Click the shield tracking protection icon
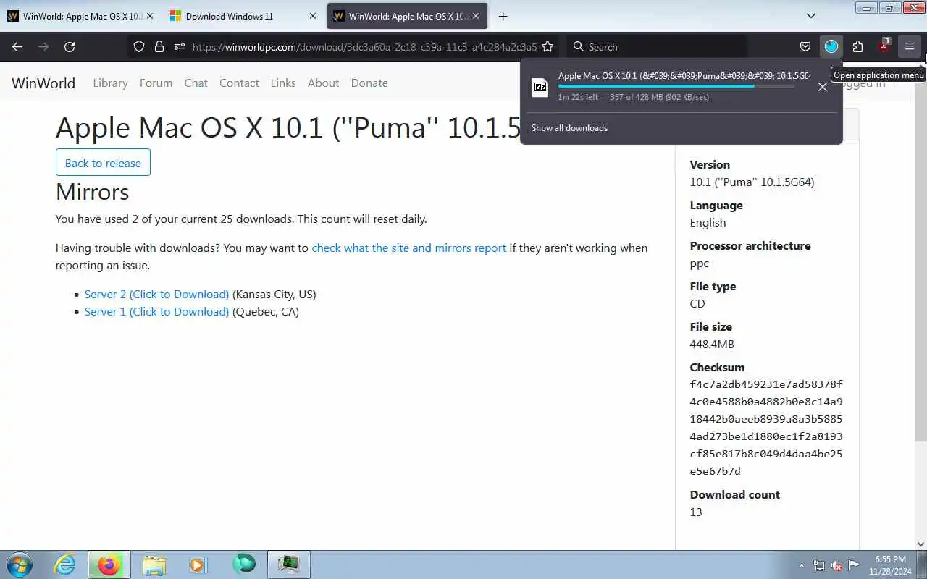This screenshot has width=927, height=579. [x=139, y=46]
